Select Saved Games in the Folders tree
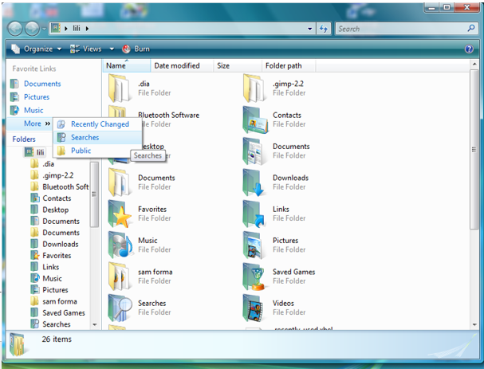Viewport: 484px width, 369px height. 57,313
